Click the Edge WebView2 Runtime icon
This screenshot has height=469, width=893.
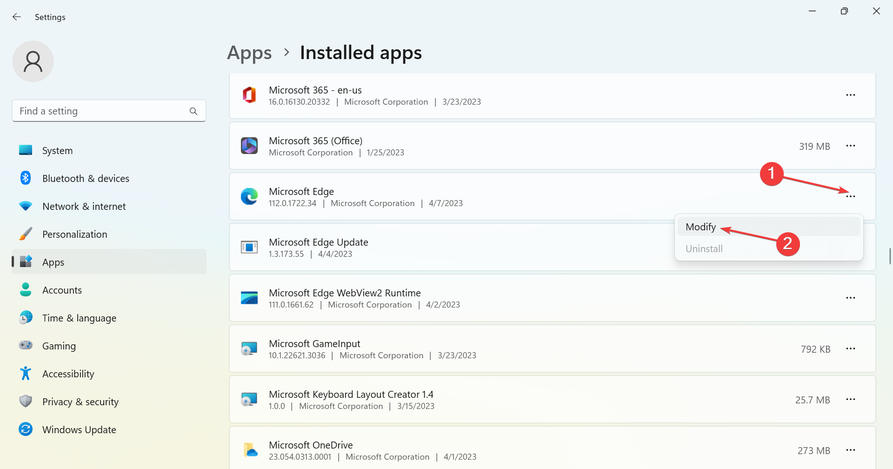249,298
